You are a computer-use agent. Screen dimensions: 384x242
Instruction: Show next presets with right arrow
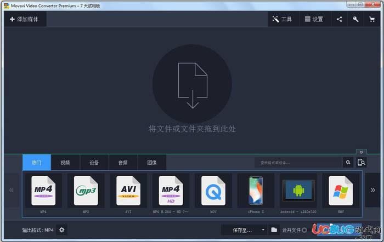[x=372, y=190]
